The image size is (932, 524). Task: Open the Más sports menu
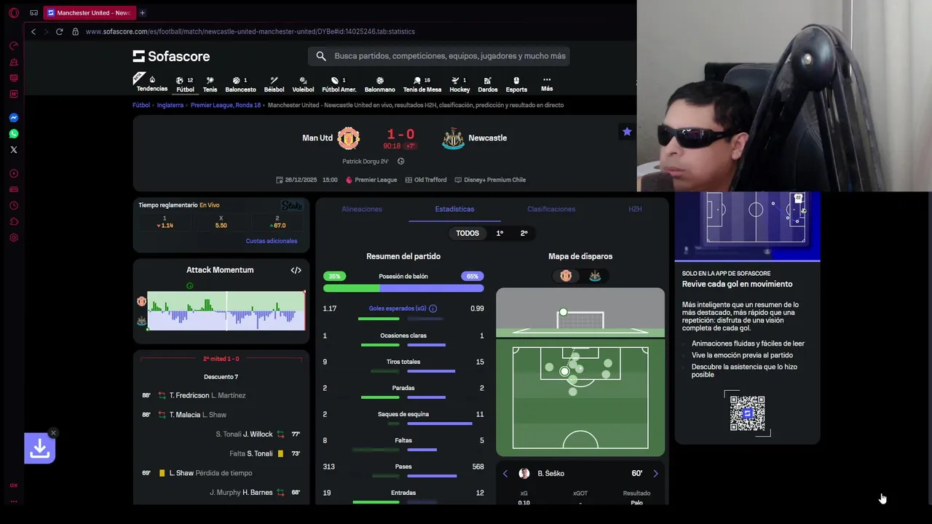(547, 84)
